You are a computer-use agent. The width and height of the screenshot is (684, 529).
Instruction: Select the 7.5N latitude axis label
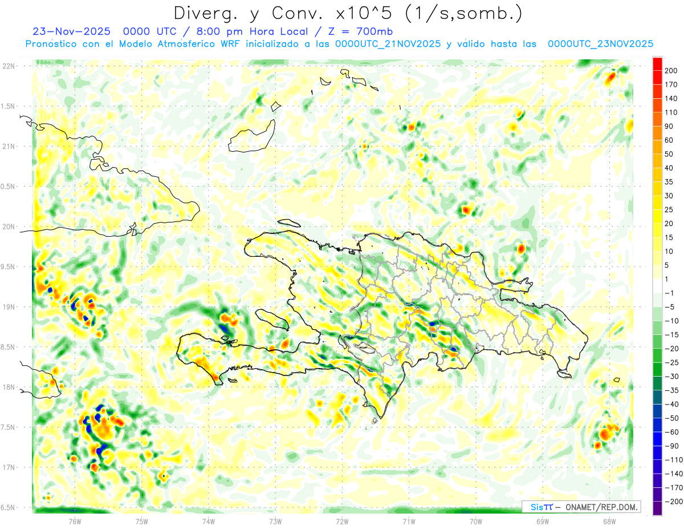pyautogui.click(x=7, y=427)
